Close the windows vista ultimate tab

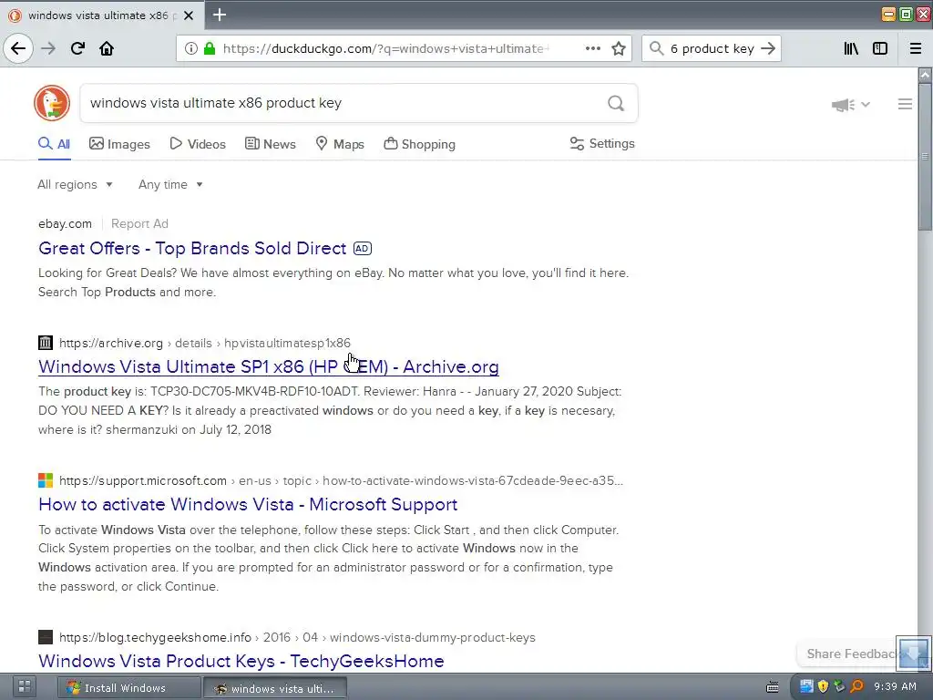[189, 15]
